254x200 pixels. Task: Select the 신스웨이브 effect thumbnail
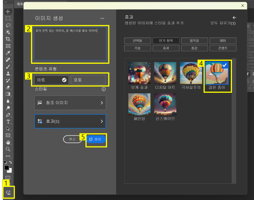click(x=165, y=104)
